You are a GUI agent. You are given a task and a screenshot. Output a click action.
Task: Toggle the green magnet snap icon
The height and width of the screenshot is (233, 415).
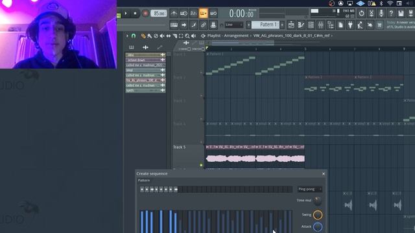pos(134,36)
